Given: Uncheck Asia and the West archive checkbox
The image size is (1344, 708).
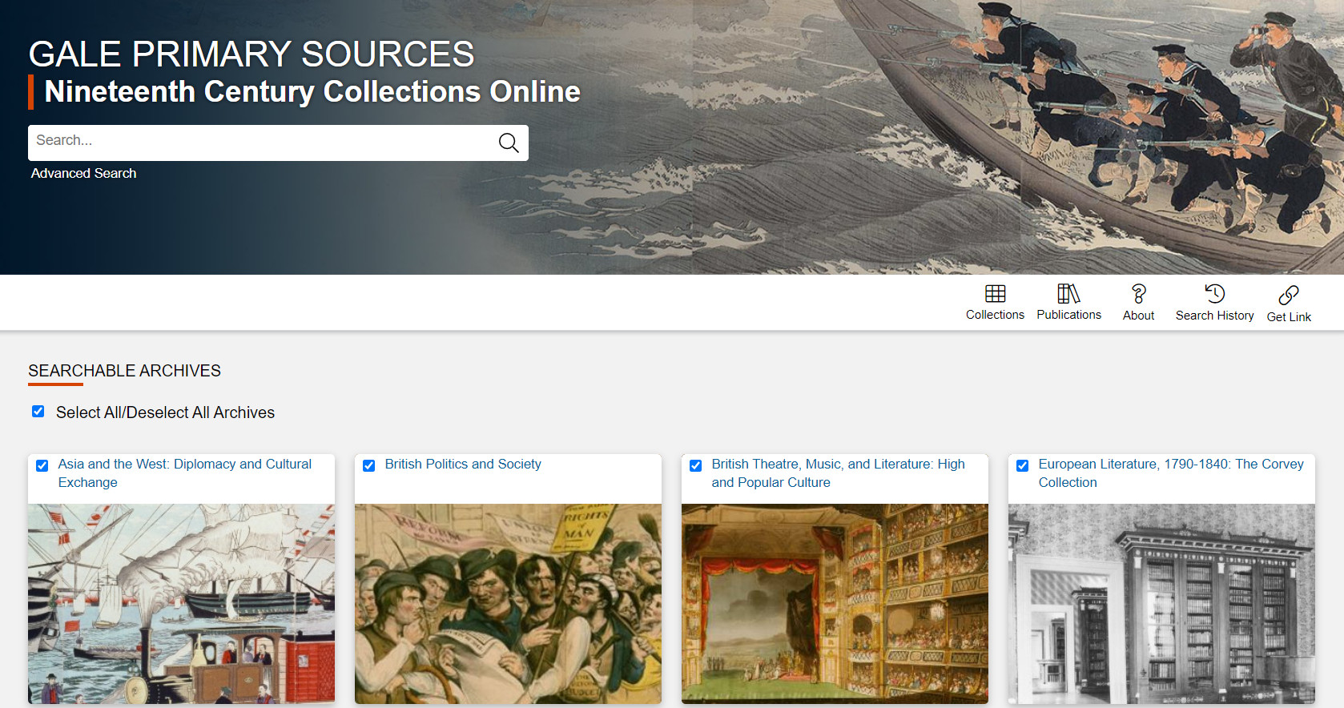Looking at the screenshot, I should point(42,465).
